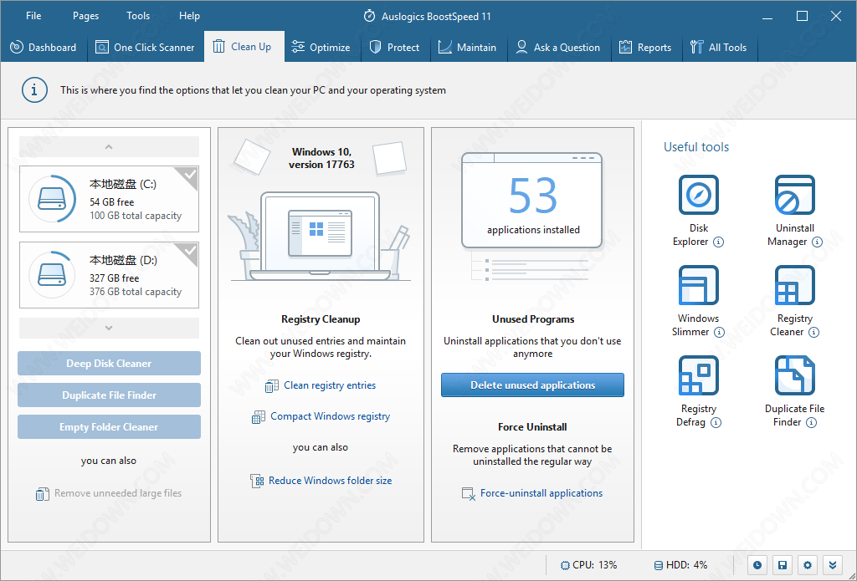Open the Windows Slimmer tool icon
This screenshot has height=581, width=857.
click(698, 285)
